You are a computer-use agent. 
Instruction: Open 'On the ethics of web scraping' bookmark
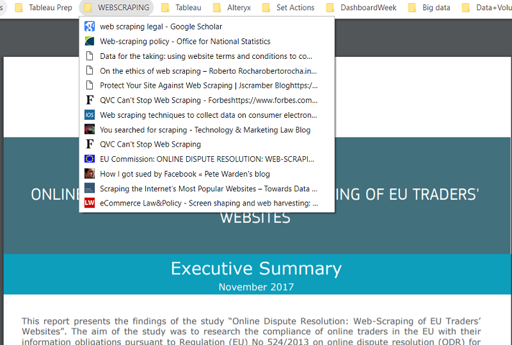207,70
